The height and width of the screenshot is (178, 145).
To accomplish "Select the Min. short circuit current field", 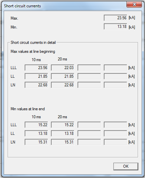I will pyautogui.click(x=115, y=27).
